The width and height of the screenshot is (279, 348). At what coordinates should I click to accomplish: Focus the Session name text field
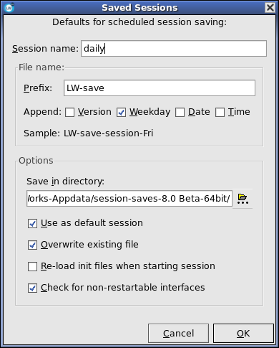click(174, 49)
